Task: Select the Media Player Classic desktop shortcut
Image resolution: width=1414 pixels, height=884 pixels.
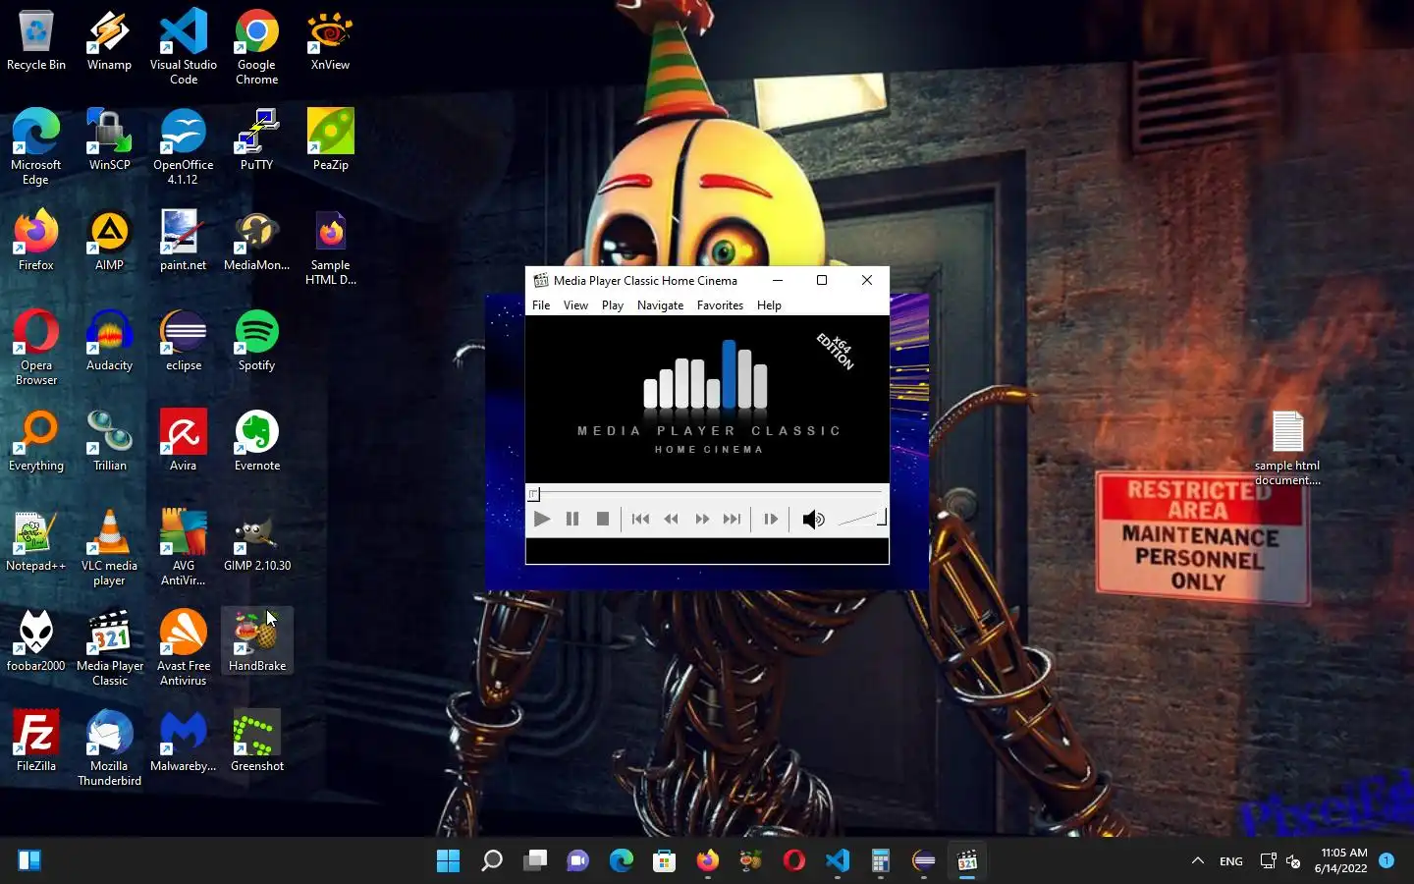Action: 109,648
